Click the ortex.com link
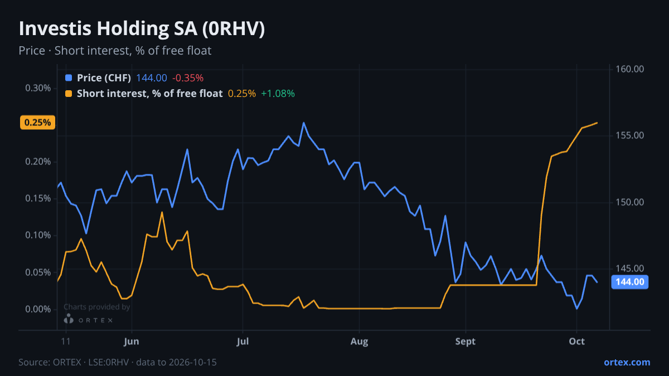The width and height of the screenshot is (669, 376). coord(627,362)
